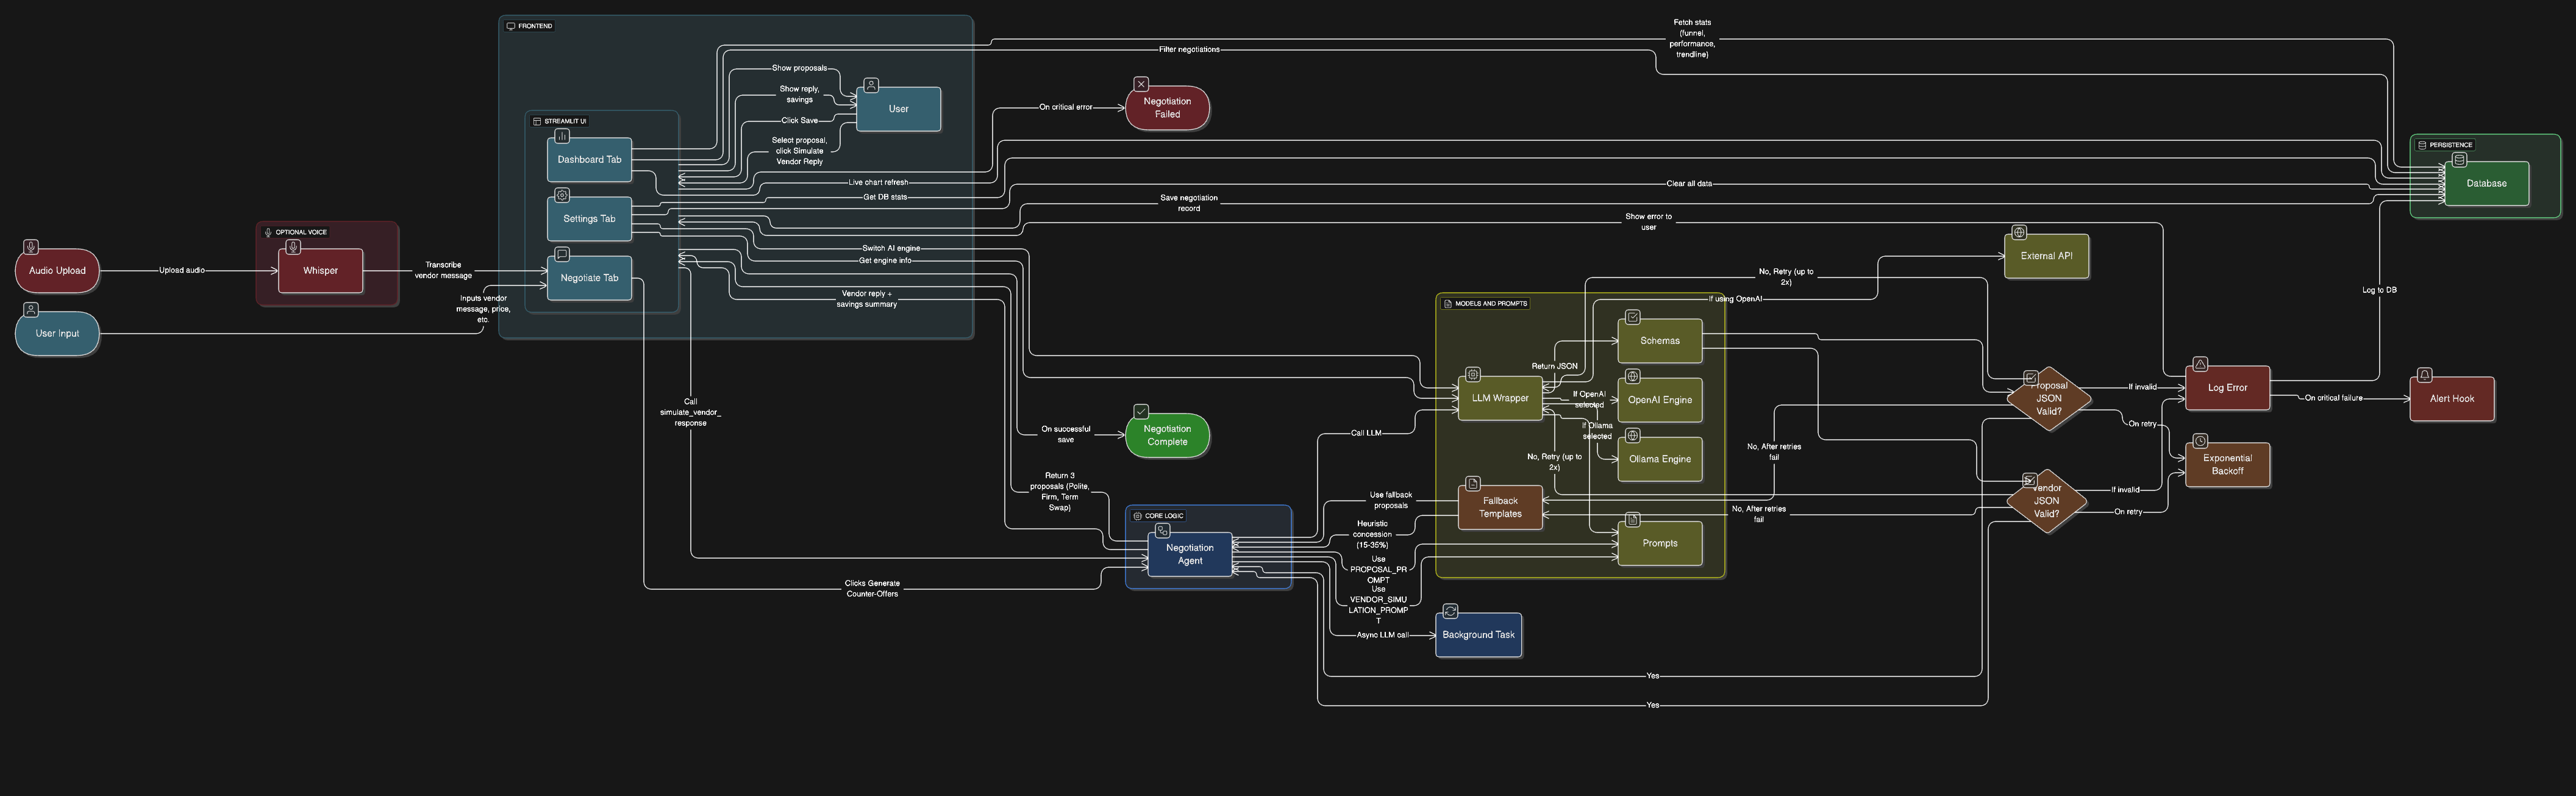Click the microphone icon on Whisper node
The image size is (2576, 796).
(x=293, y=247)
